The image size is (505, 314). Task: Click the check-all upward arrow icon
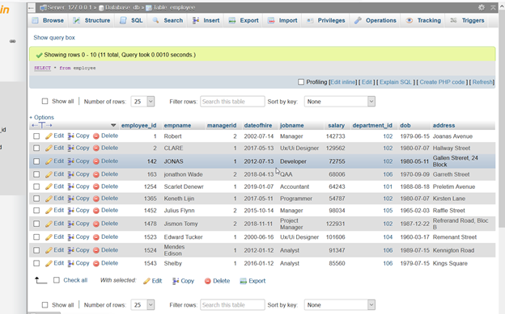40,280
